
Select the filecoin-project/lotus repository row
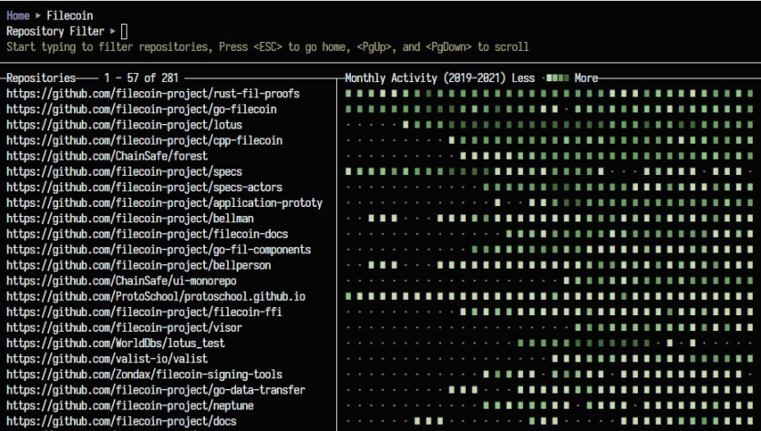[124, 125]
